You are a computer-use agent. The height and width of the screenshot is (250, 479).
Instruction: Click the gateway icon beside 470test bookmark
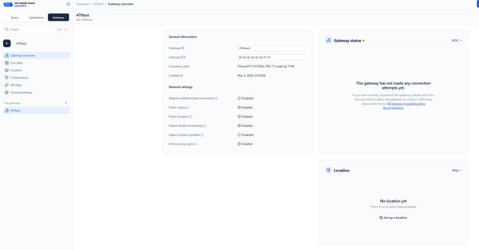click(x=7, y=110)
